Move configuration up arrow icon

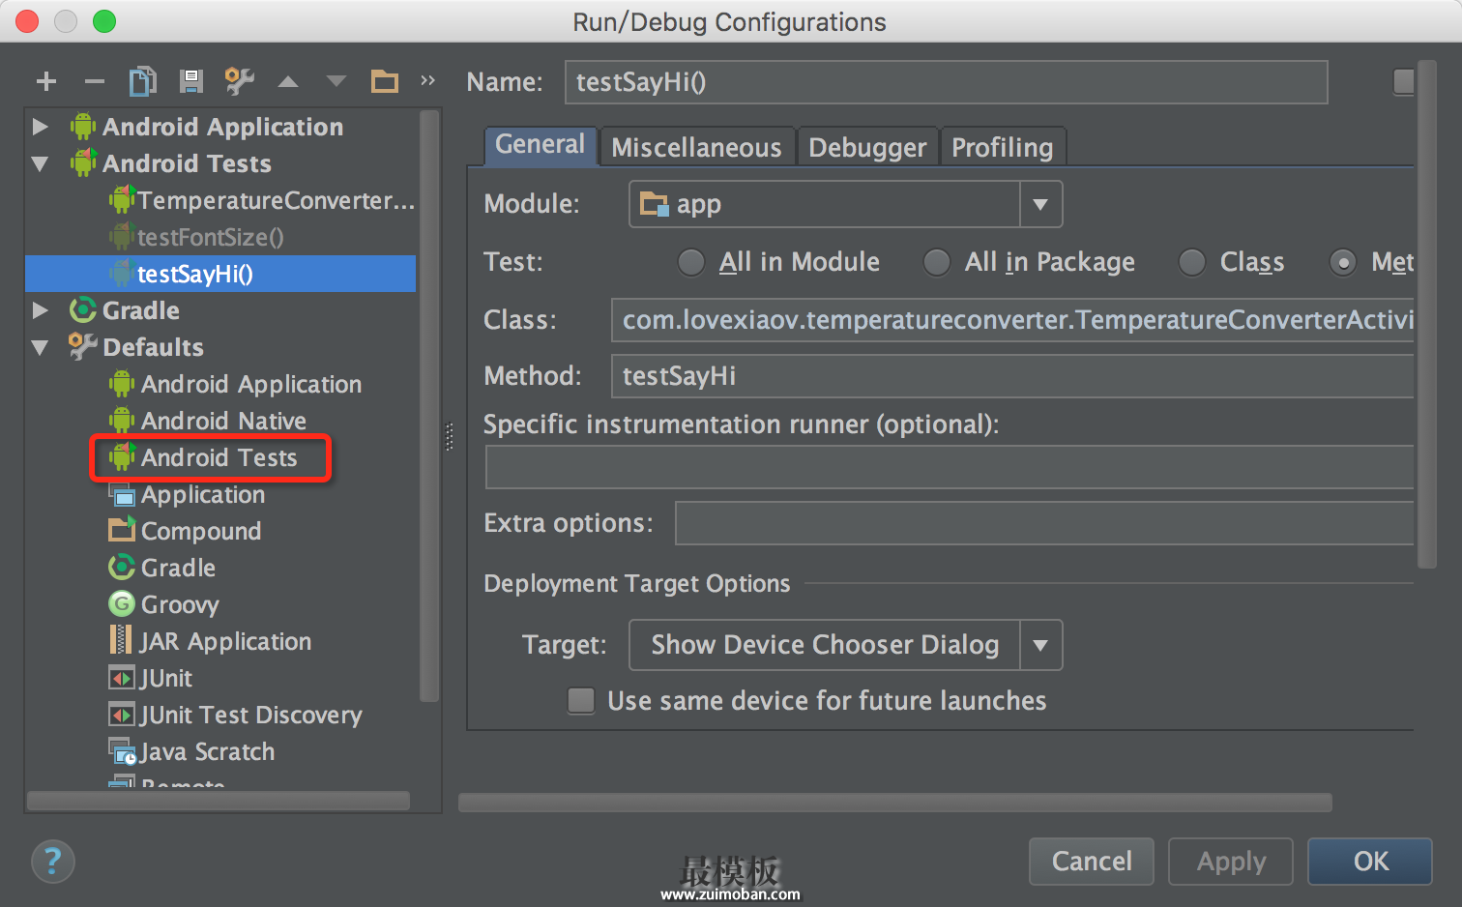[288, 82]
